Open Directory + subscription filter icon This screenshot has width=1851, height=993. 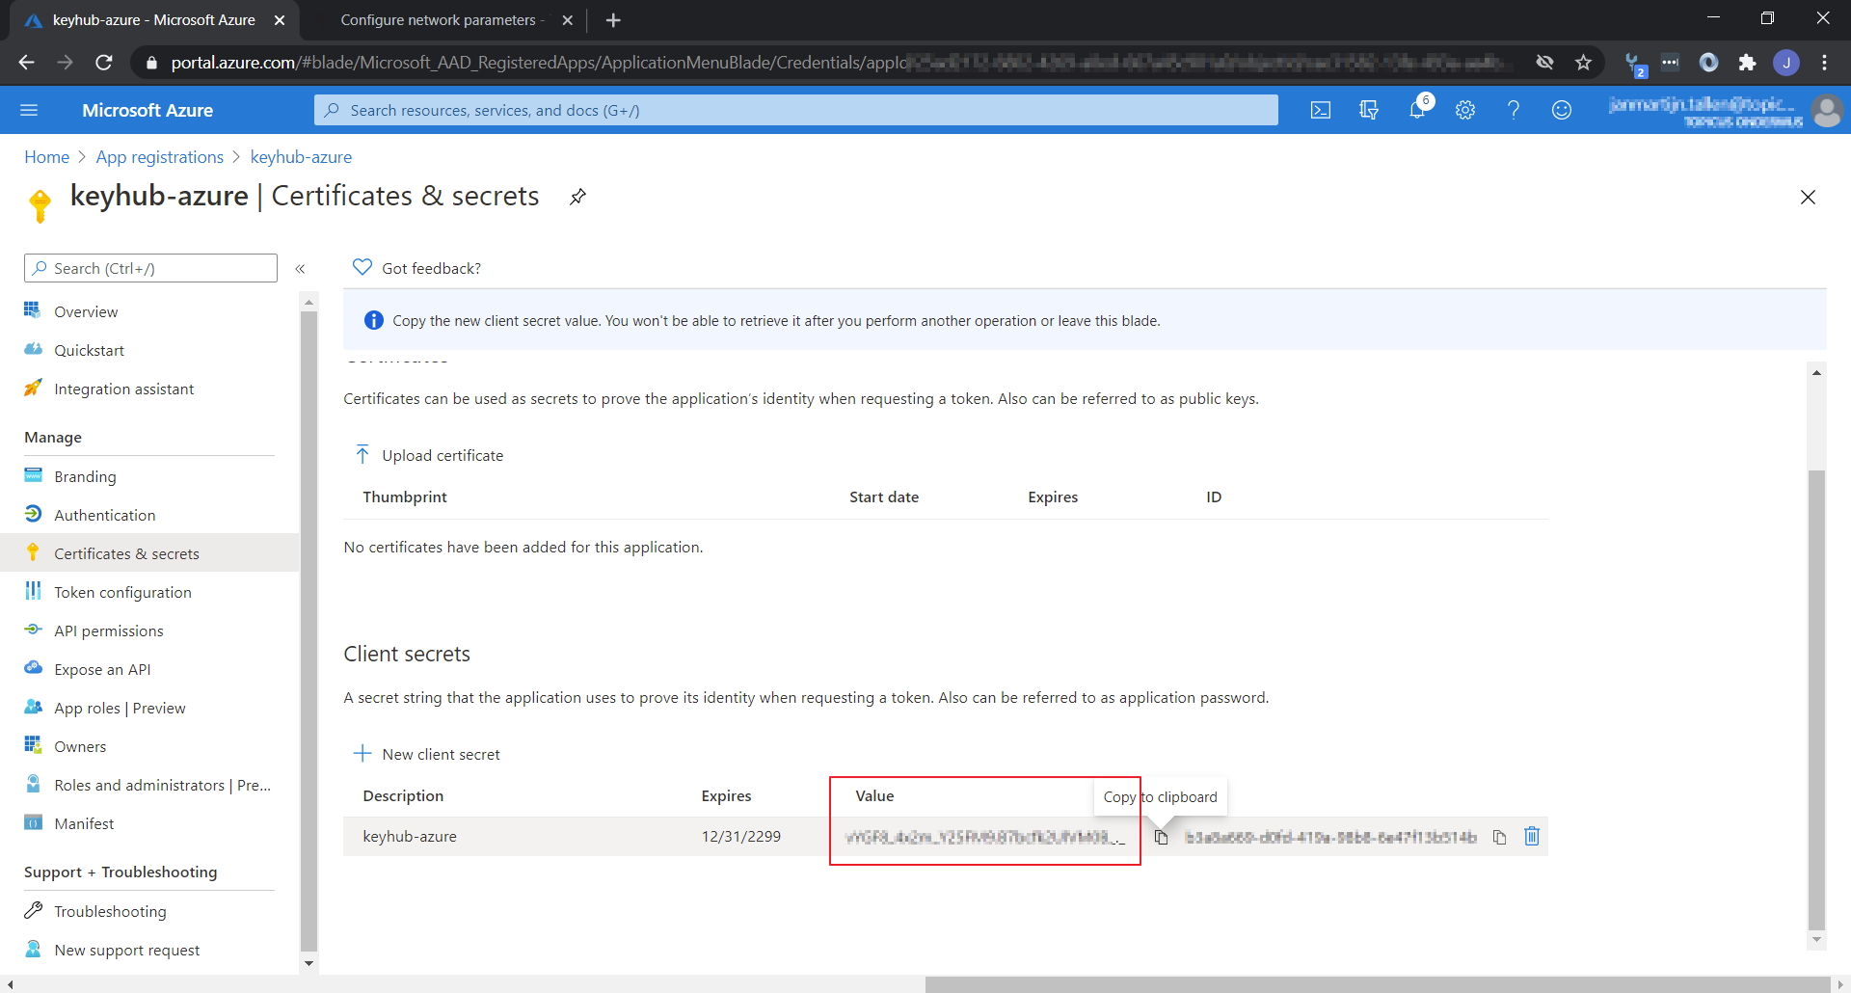coord(1369,110)
